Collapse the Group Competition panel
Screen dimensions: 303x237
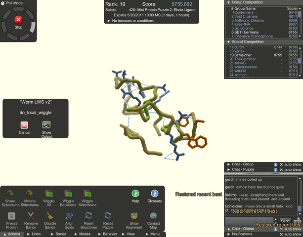coord(228,2)
